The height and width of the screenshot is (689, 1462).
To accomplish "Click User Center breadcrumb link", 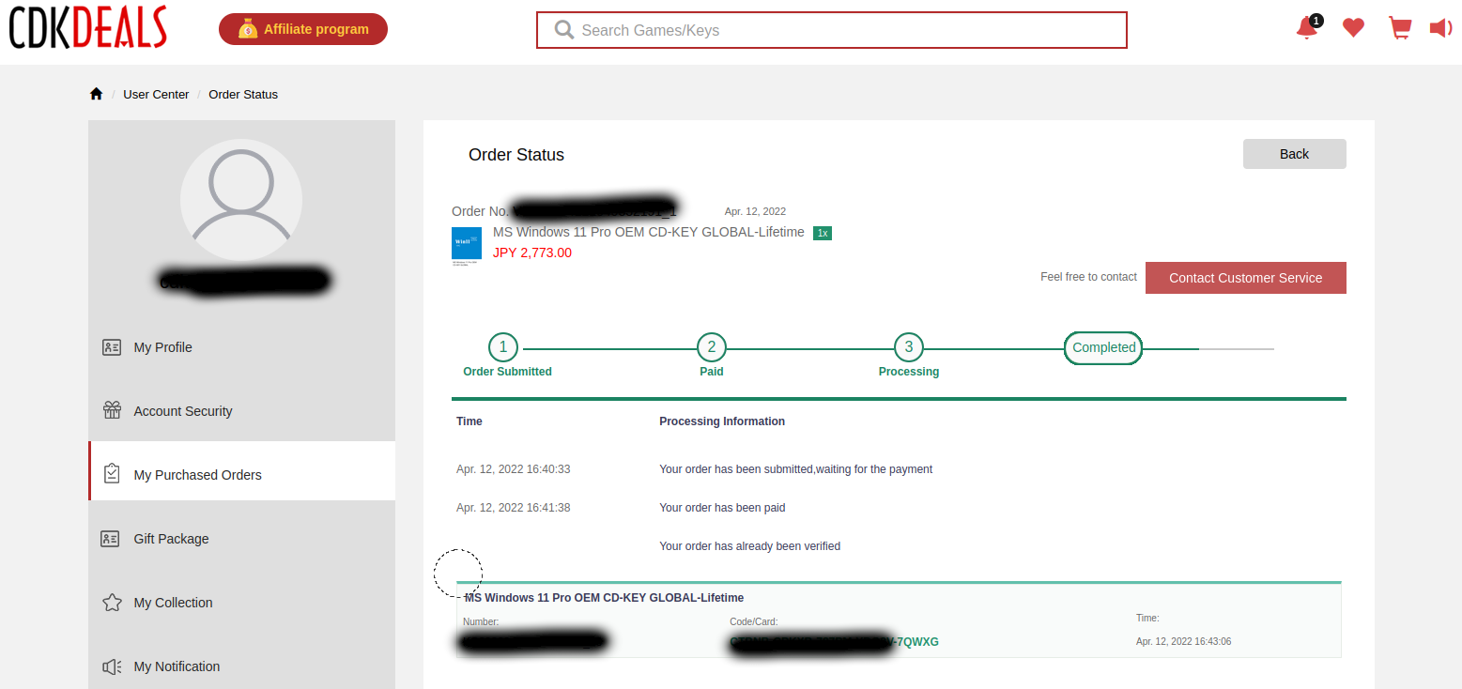I will [156, 94].
